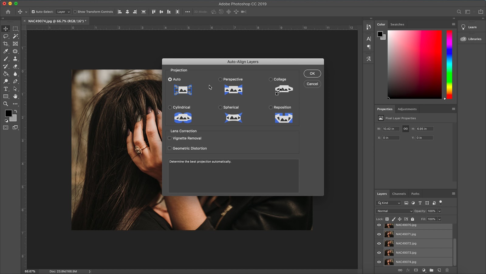Cancel the Auto-Align Layers dialog
486x274 pixels.
click(312, 84)
